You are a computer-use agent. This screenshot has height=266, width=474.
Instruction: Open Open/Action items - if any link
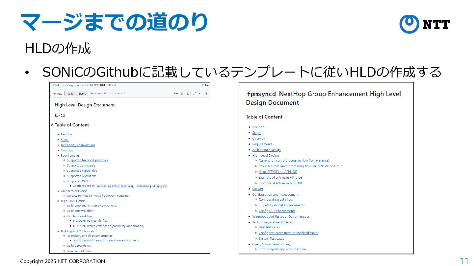(x=272, y=244)
